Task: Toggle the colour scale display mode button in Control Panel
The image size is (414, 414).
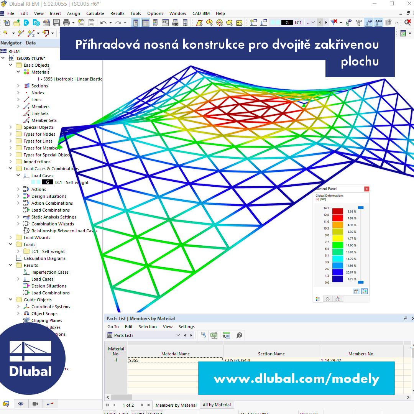Action: click(365, 291)
